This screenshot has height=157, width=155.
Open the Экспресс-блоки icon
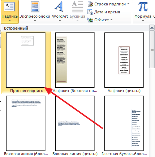(x=35, y=7)
